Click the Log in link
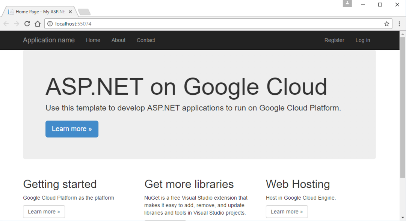The height and width of the screenshot is (221, 406). pyautogui.click(x=362, y=40)
